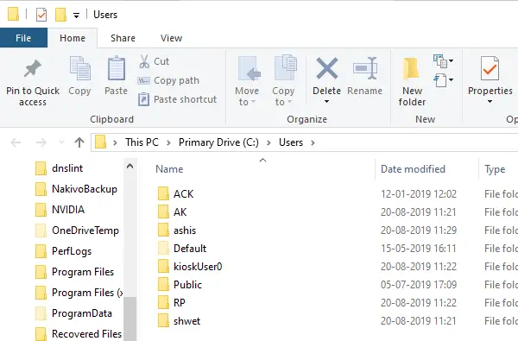The image size is (518, 341).
Task: Click date 15-05-2019 16:11 cell
Action: click(x=418, y=249)
